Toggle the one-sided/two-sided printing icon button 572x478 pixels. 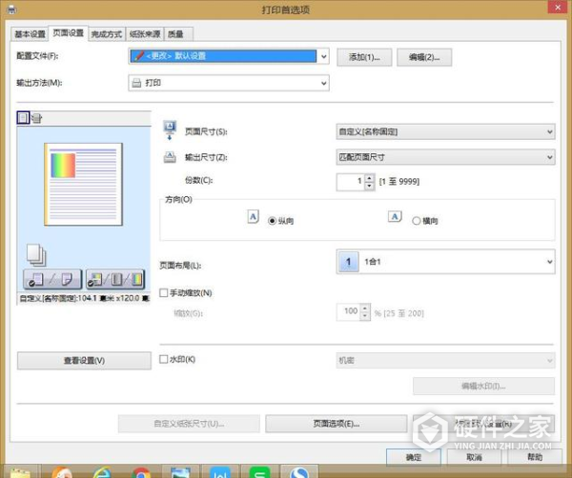click(52, 280)
